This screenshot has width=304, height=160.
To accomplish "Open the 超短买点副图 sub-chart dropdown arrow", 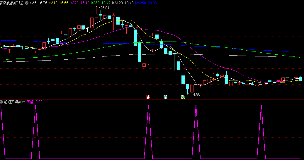I will [x=1, y=102].
